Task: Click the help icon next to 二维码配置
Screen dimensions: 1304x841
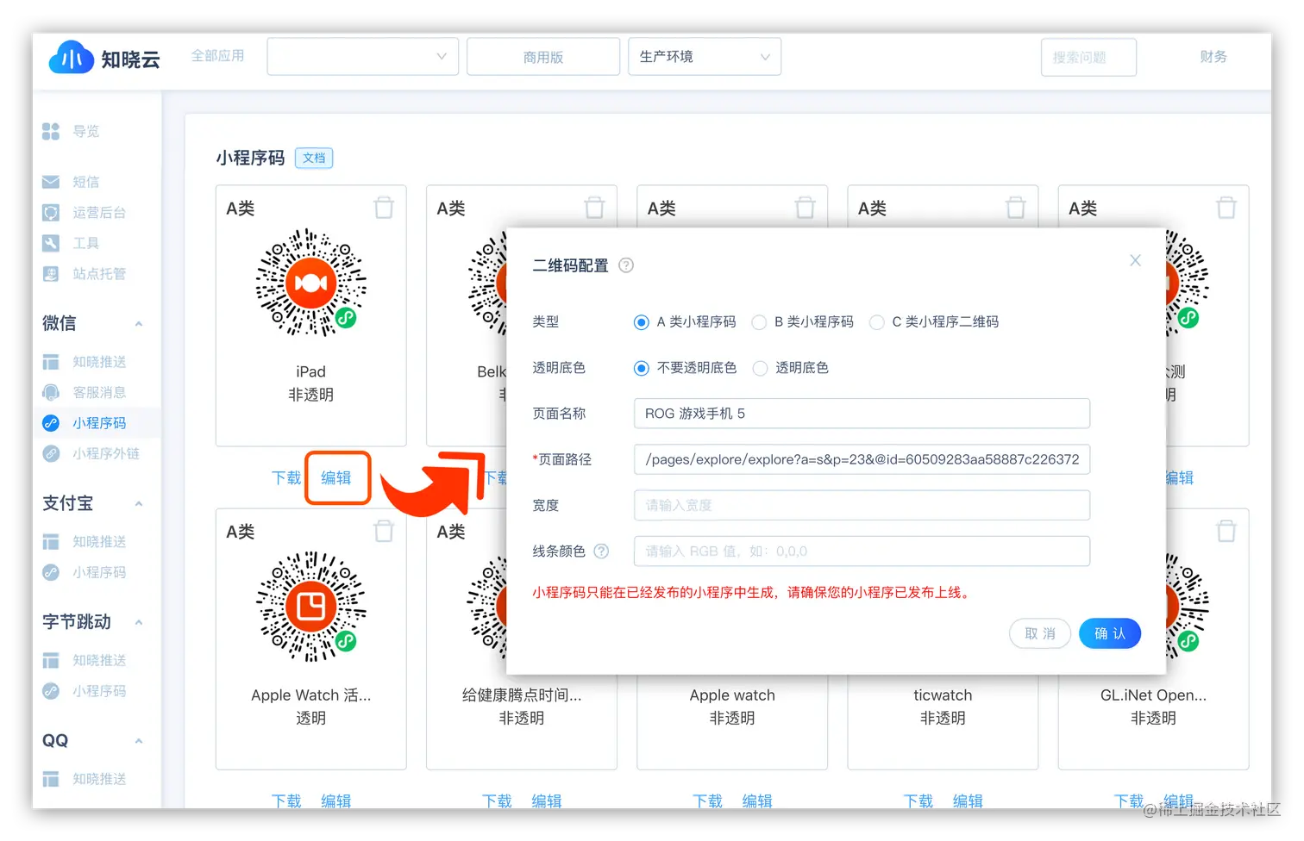Action: point(625,265)
